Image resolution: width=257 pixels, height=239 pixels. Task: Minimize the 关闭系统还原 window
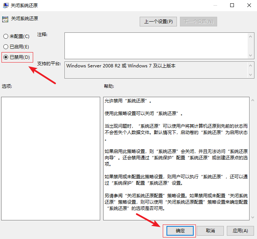215,6
